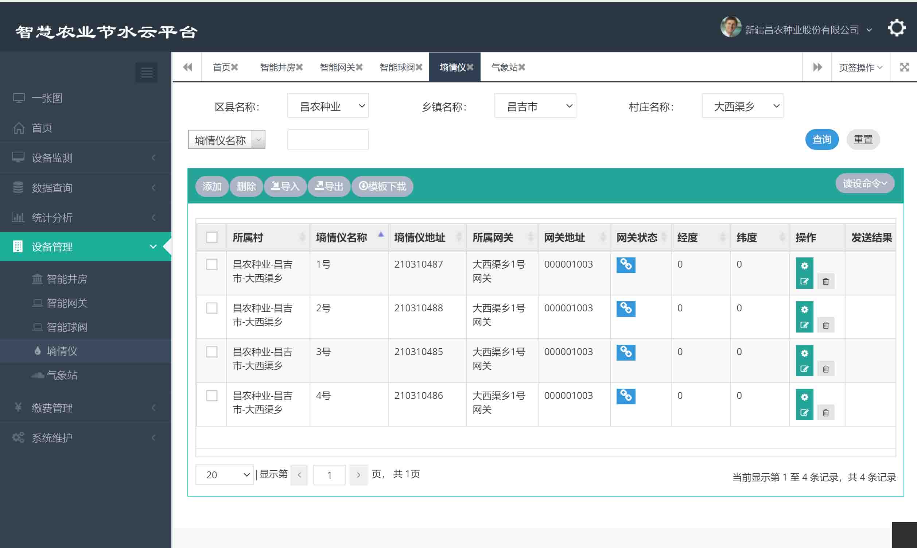The width and height of the screenshot is (917, 548).
Task: Delete the 3号 row with trash icon
Action: pyautogui.click(x=826, y=369)
